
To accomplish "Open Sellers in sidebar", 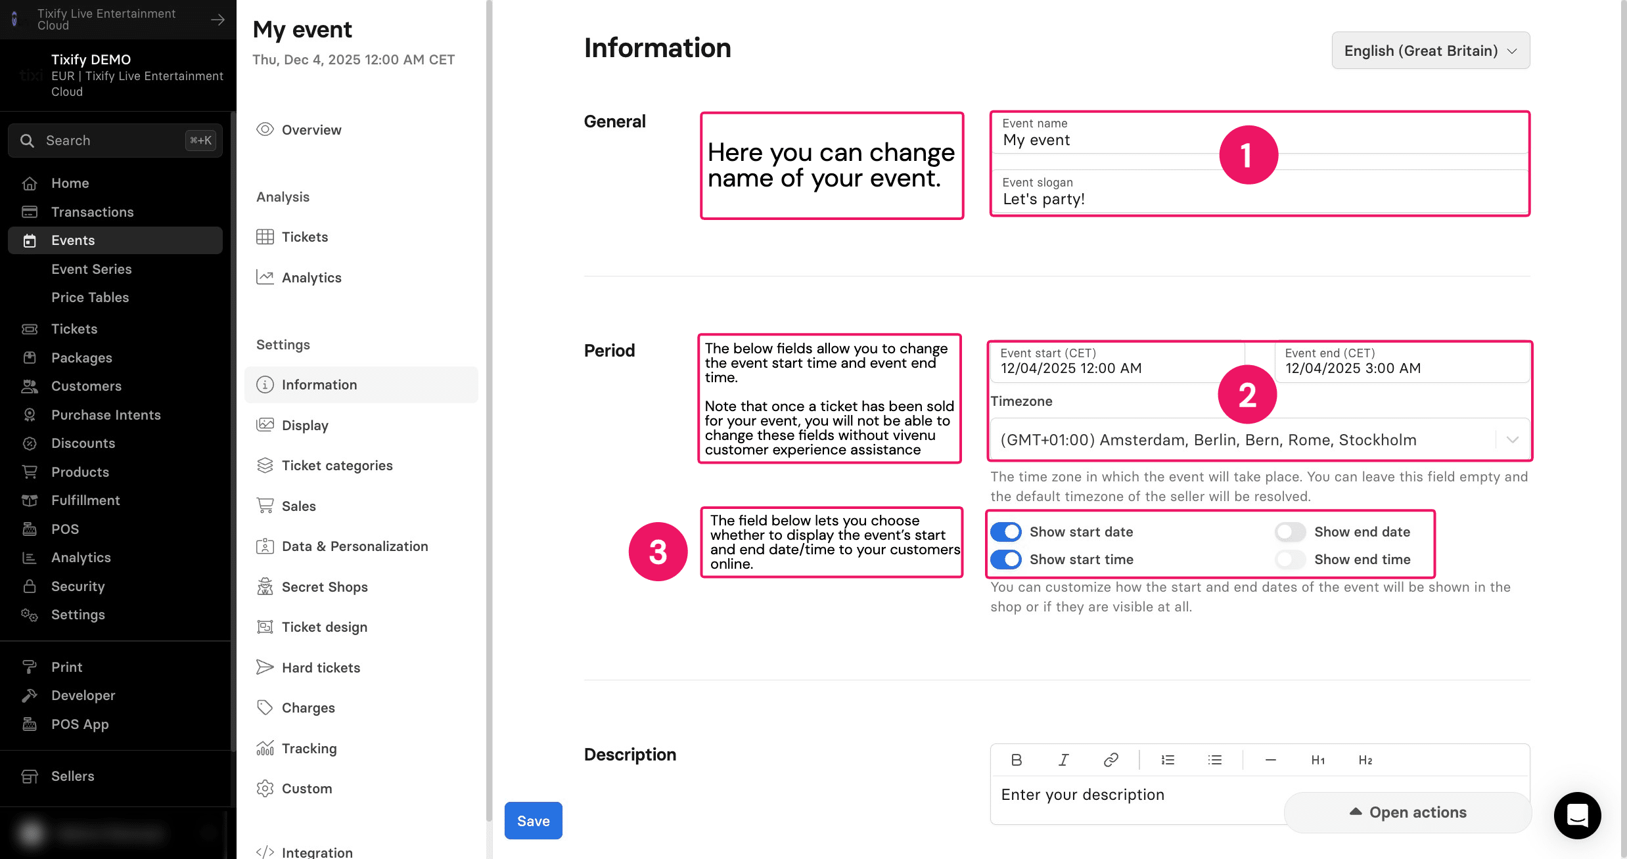I will (x=115, y=776).
